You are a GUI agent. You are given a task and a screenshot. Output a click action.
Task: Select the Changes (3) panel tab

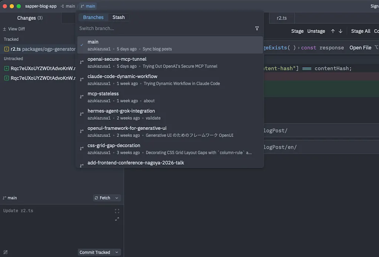30,18
